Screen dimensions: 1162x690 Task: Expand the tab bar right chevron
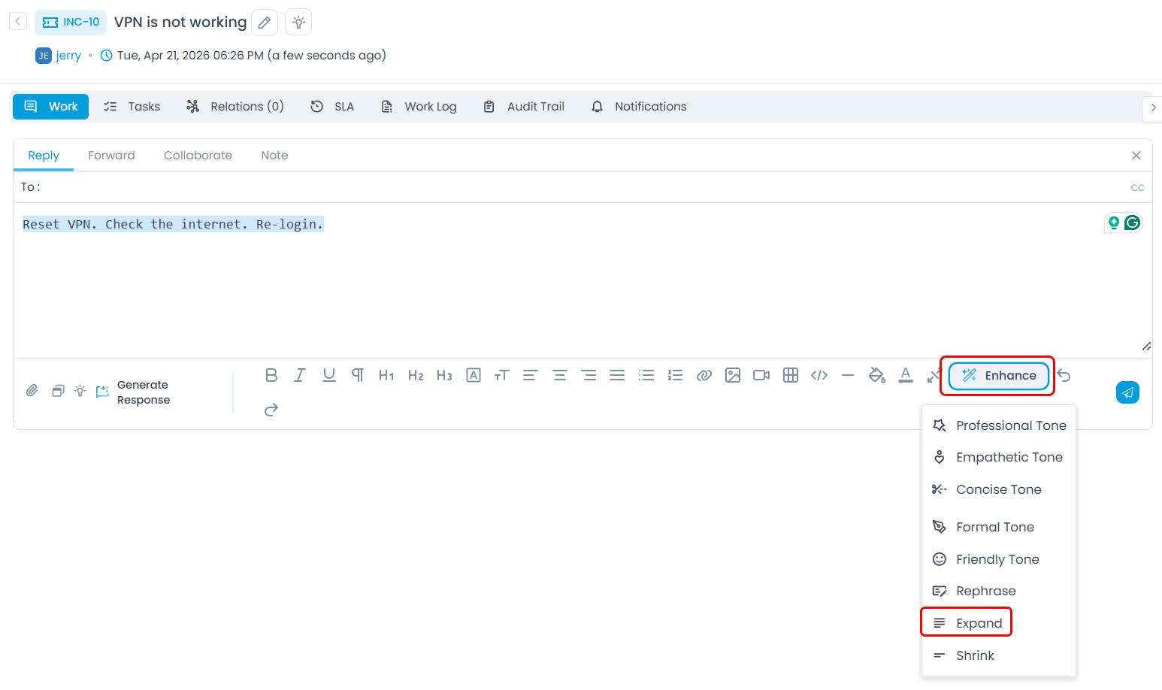coord(1153,107)
